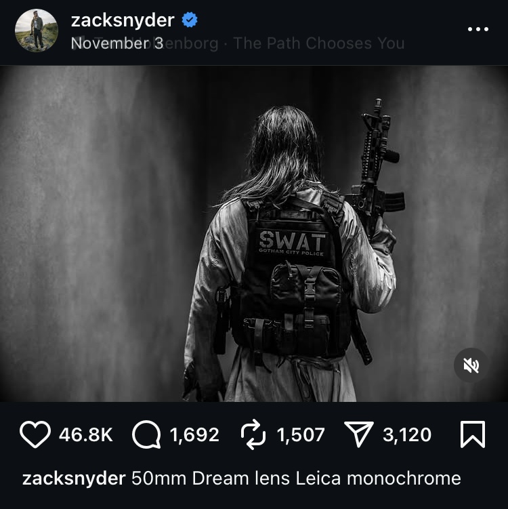Save the post with the bookmark icon
The width and height of the screenshot is (508, 509).
pos(473,434)
